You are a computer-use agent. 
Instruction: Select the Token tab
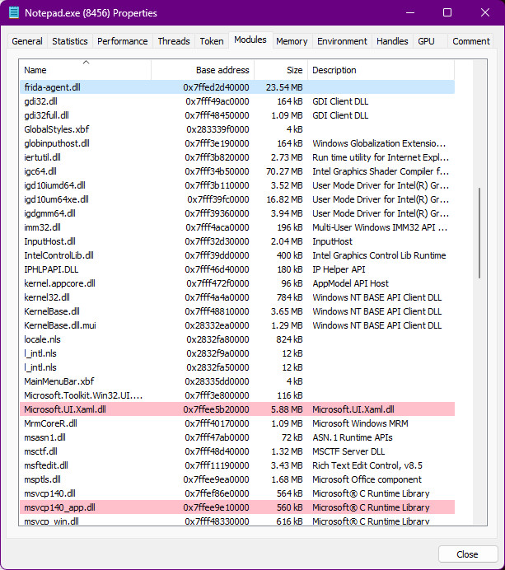[212, 41]
